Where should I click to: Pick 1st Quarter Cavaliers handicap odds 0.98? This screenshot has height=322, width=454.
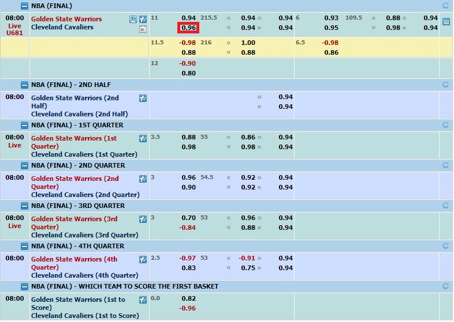click(x=188, y=147)
